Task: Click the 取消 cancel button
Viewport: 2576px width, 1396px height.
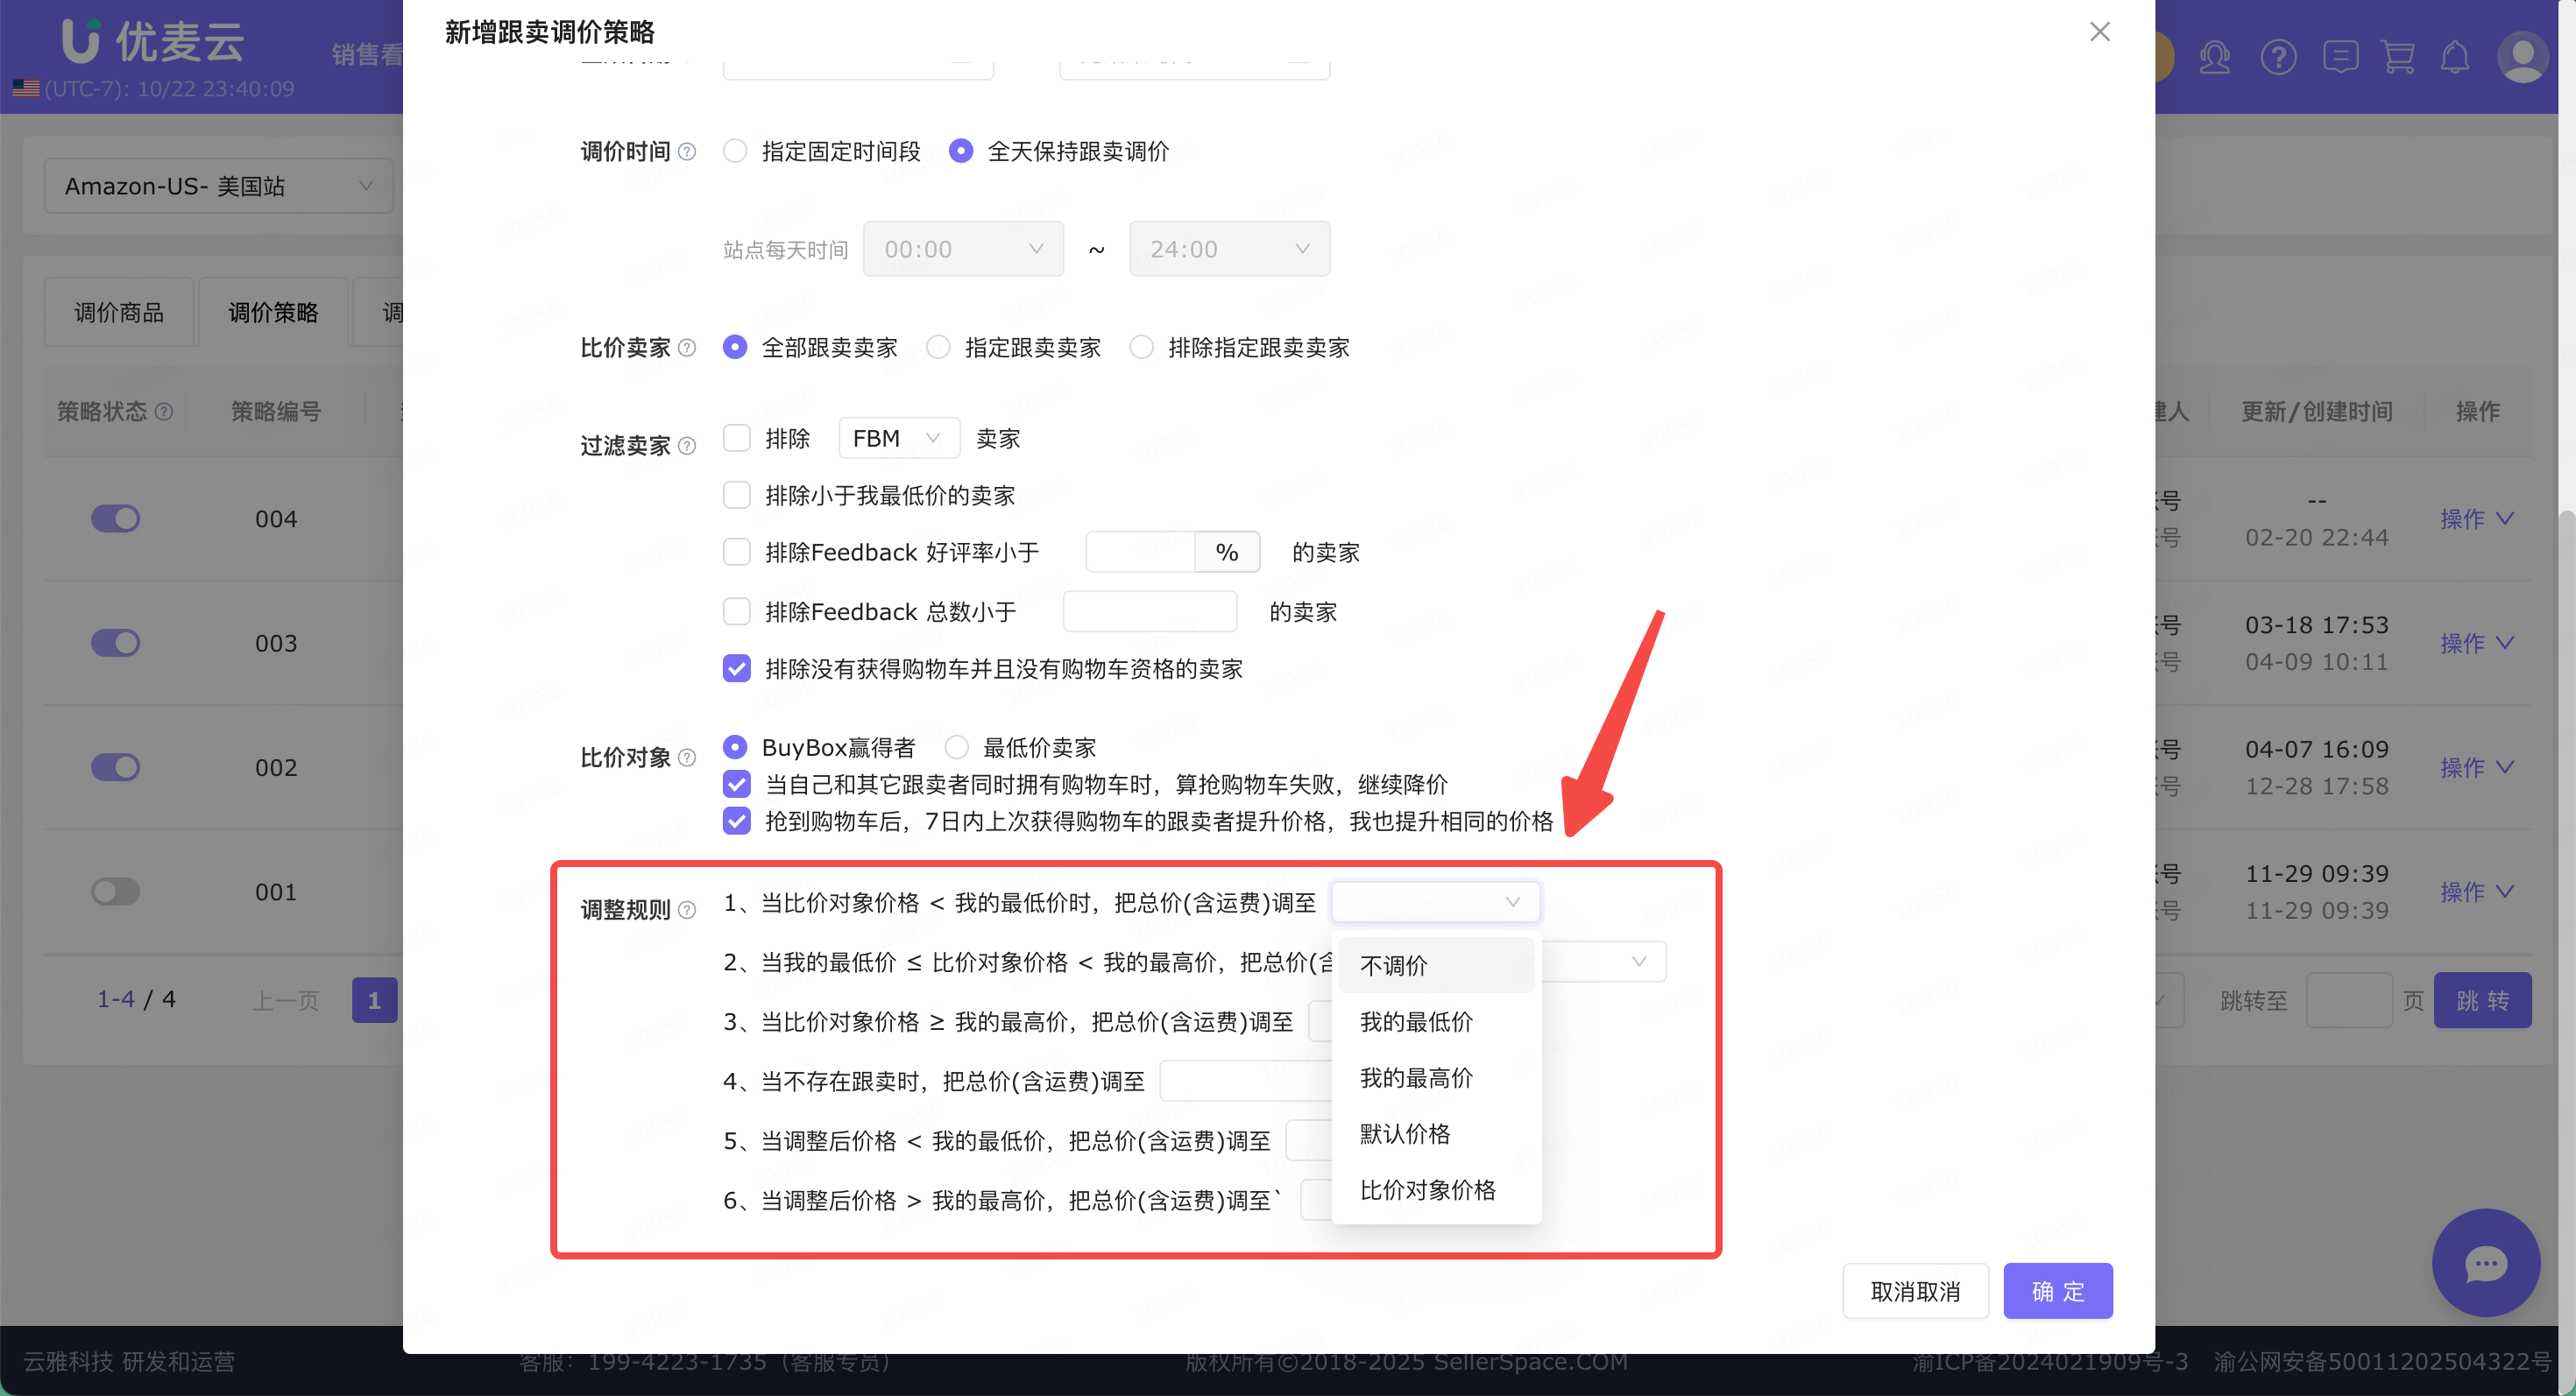Action: pyautogui.click(x=1914, y=1291)
